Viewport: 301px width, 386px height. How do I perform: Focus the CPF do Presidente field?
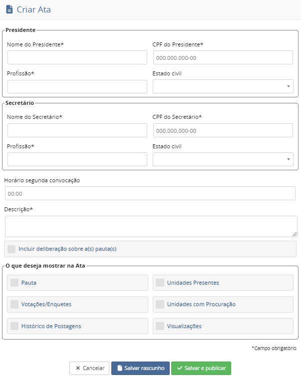[x=223, y=57]
